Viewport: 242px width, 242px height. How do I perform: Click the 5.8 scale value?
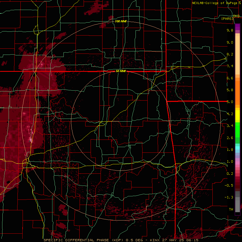click(230, 90)
